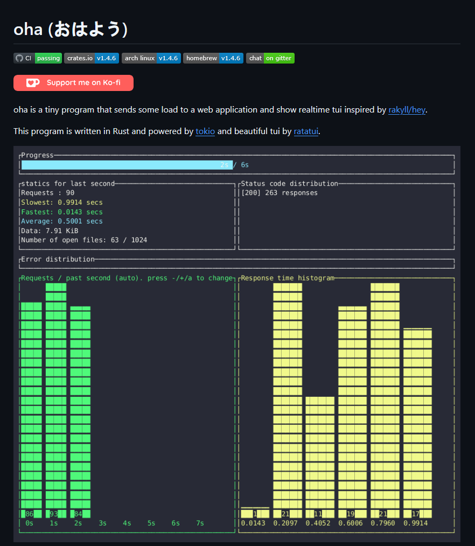Image resolution: width=475 pixels, height=546 pixels.
Task: Click the '0.0143' histogram axis label
Action: pos(253,523)
